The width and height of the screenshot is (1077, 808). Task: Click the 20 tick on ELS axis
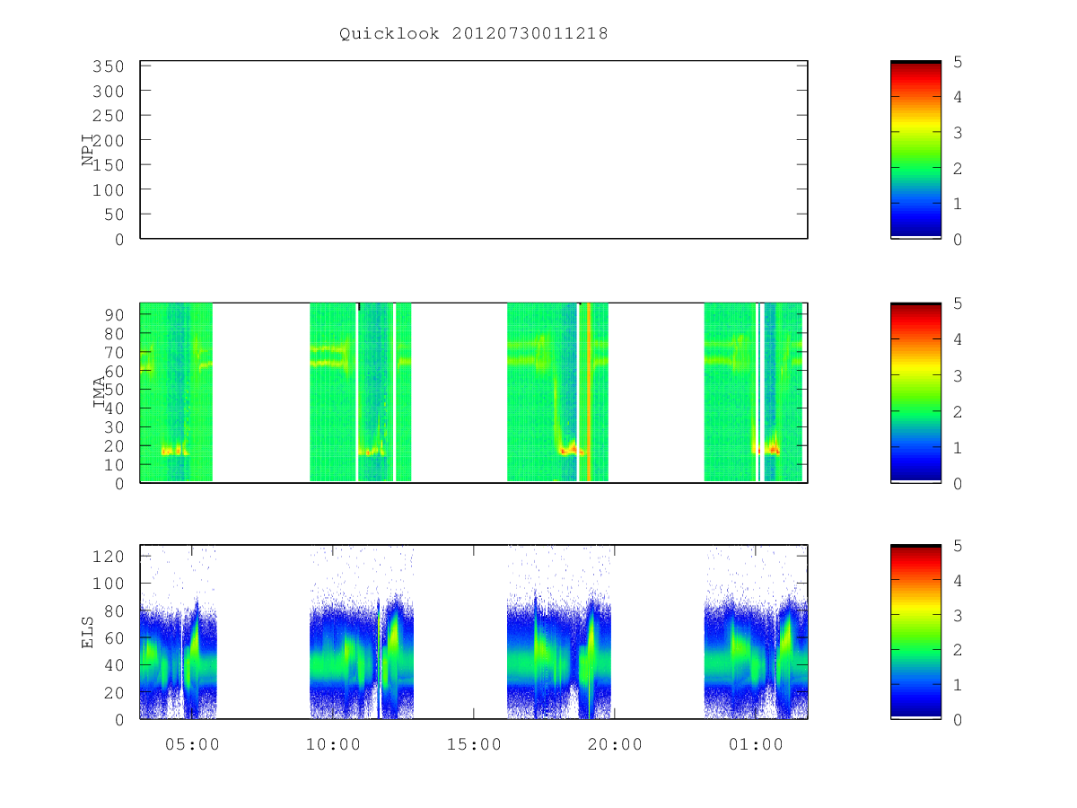pos(115,692)
